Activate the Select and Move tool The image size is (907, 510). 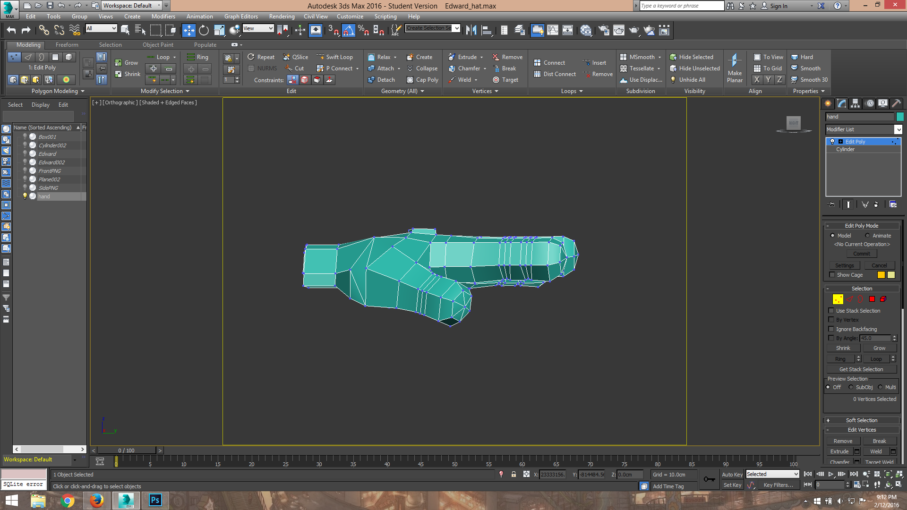188,30
